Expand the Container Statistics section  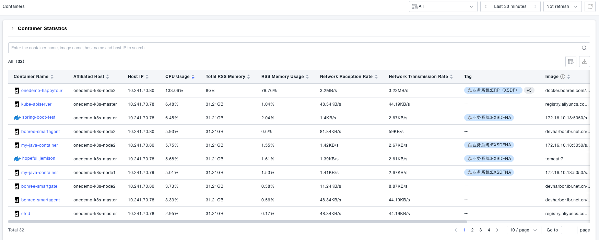[12, 28]
